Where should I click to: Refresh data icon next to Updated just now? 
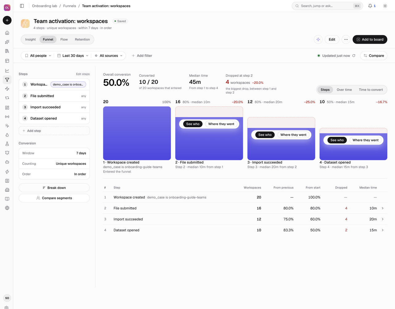click(x=354, y=56)
